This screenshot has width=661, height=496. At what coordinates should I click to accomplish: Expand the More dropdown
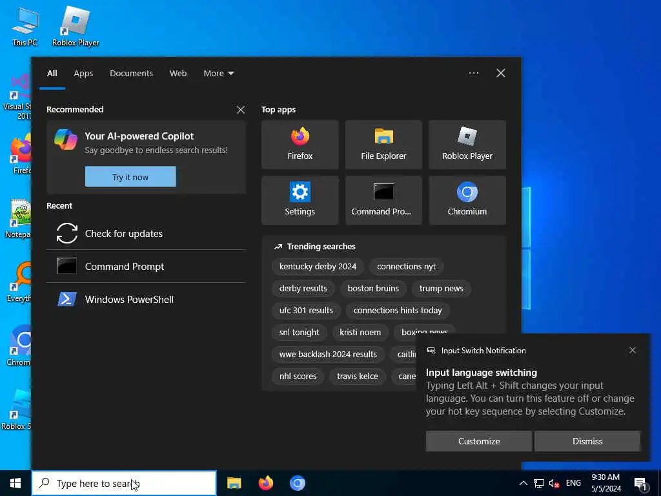(218, 74)
